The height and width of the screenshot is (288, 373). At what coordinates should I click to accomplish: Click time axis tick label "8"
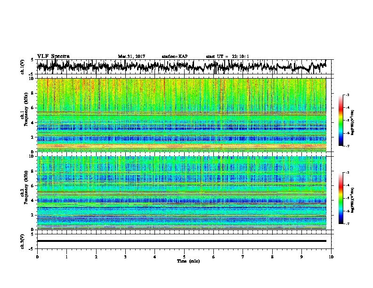coord(272,257)
